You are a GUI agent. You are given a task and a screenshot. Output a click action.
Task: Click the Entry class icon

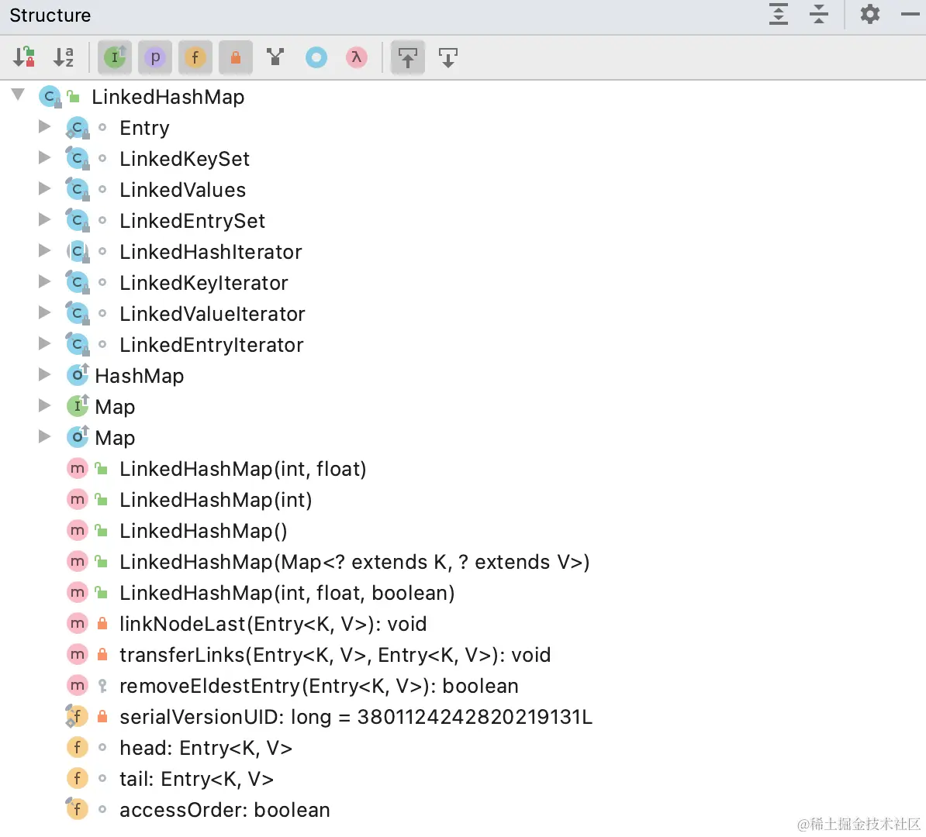coord(78,128)
